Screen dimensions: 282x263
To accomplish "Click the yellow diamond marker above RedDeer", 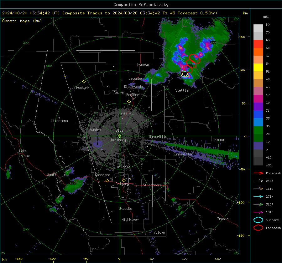I will pyautogui.click(x=129, y=102).
